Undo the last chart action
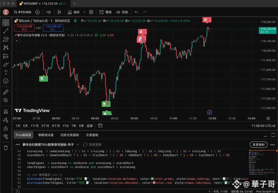Screen dimensions: 278x193 (136, 12)
